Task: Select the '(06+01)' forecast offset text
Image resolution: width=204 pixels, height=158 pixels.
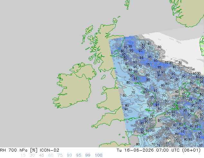Action: point(191,150)
